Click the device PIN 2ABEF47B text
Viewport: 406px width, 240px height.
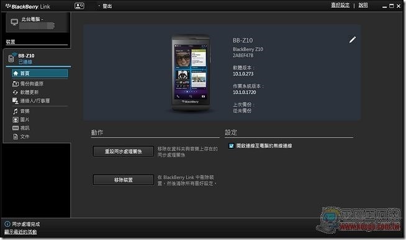[243, 56]
